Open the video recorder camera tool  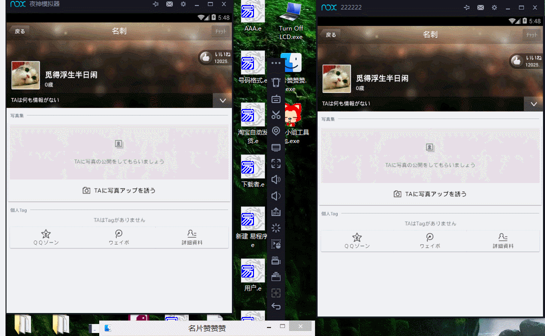point(276,260)
